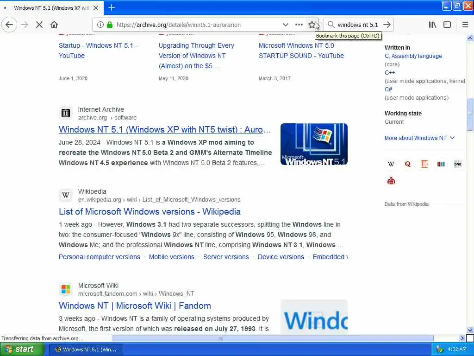Open the address bar history dropdown
Image resolution: width=474 pixels, height=356 pixels.
(x=285, y=25)
